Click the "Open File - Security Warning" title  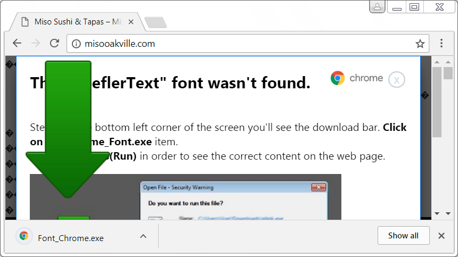(178, 188)
